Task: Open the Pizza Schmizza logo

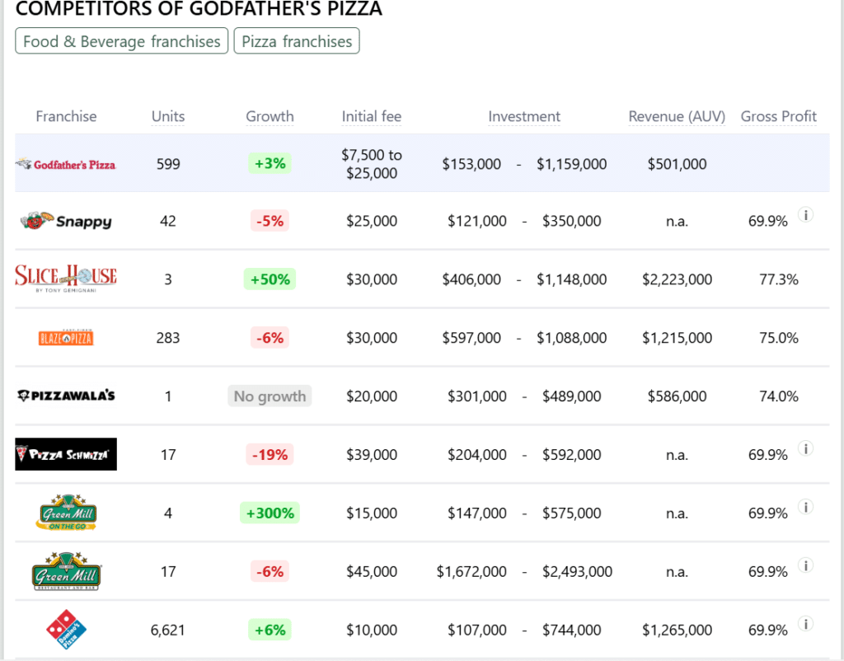Action: (x=66, y=454)
